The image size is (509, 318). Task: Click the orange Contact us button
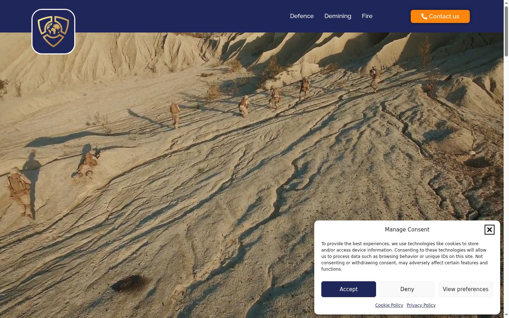pyautogui.click(x=440, y=16)
